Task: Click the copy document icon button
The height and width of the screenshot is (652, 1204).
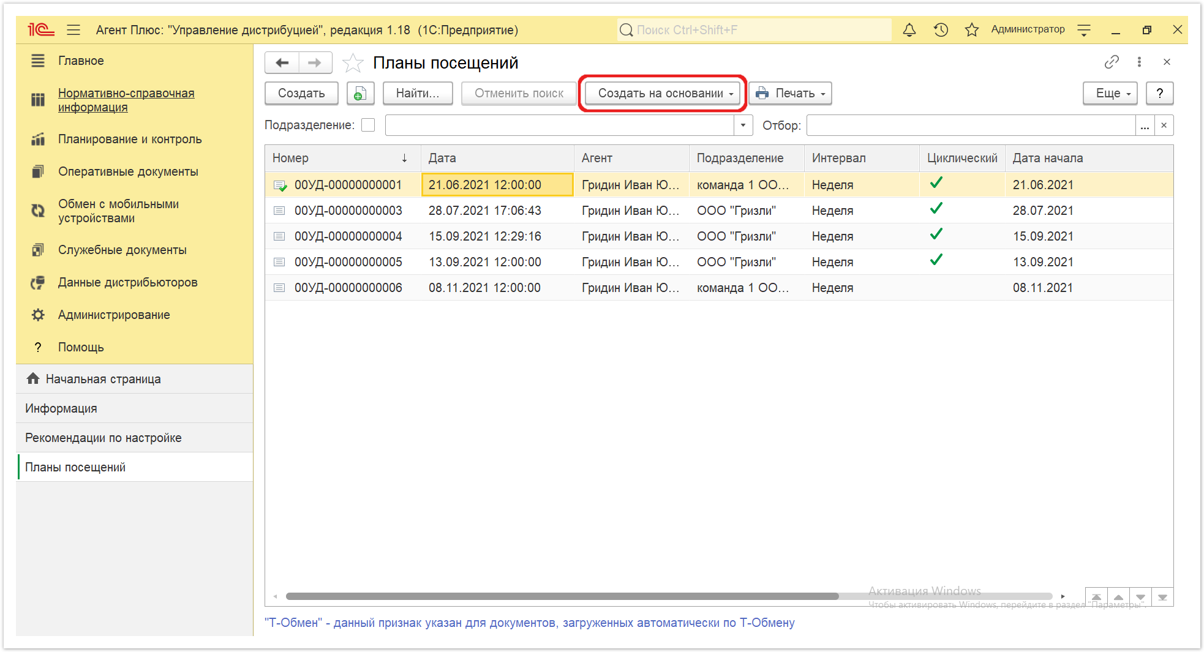Action: (x=360, y=94)
